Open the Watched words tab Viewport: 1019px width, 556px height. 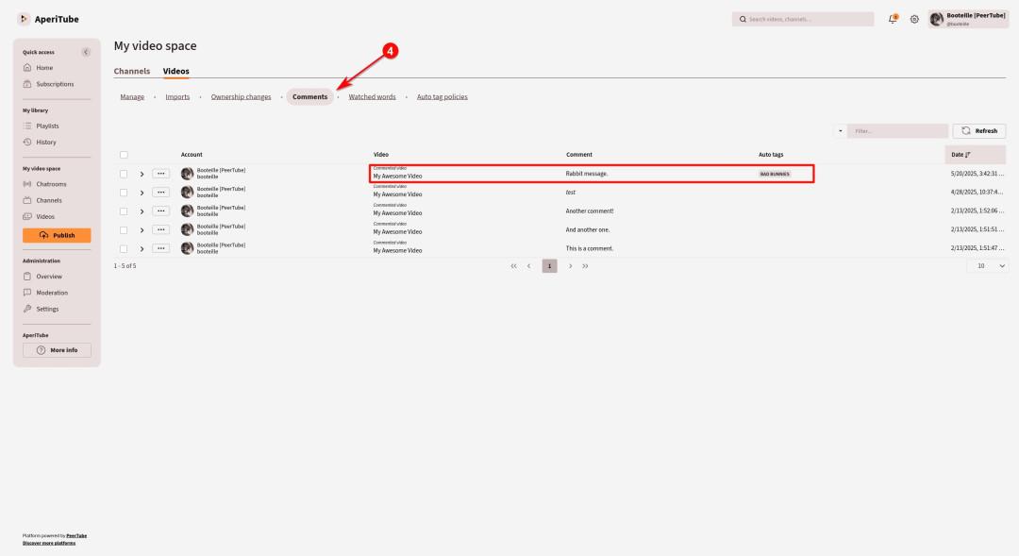tap(372, 96)
